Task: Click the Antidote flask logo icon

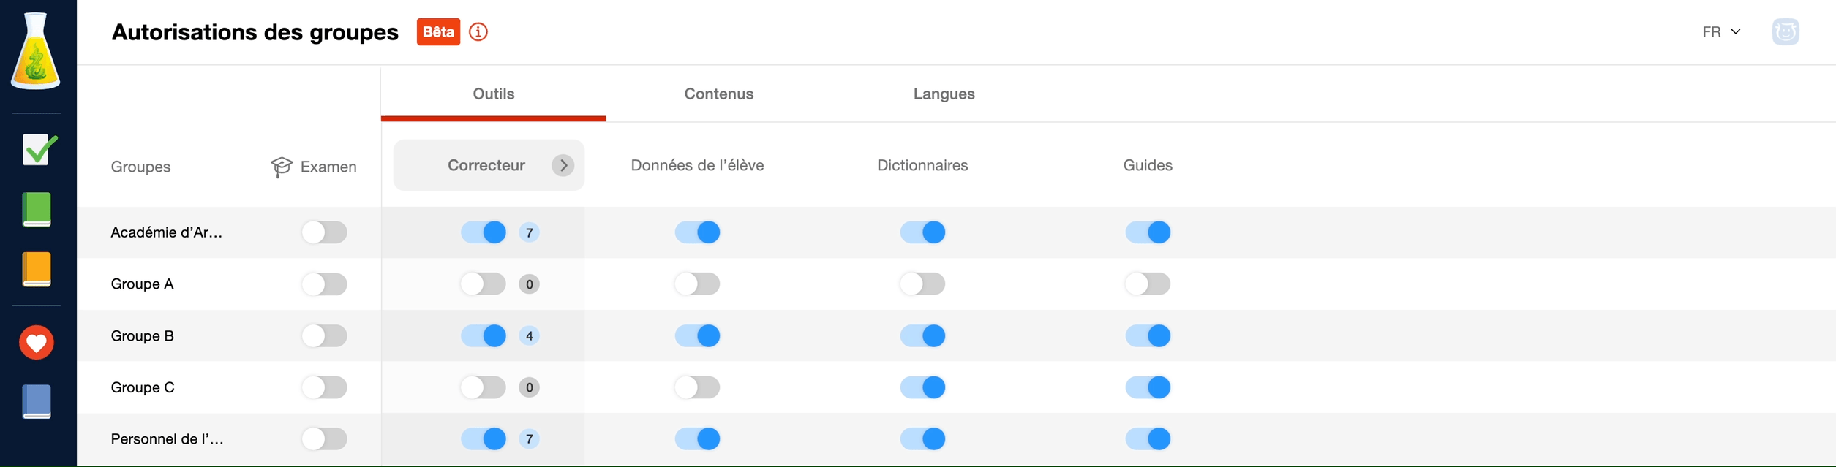Action: tap(35, 51)
